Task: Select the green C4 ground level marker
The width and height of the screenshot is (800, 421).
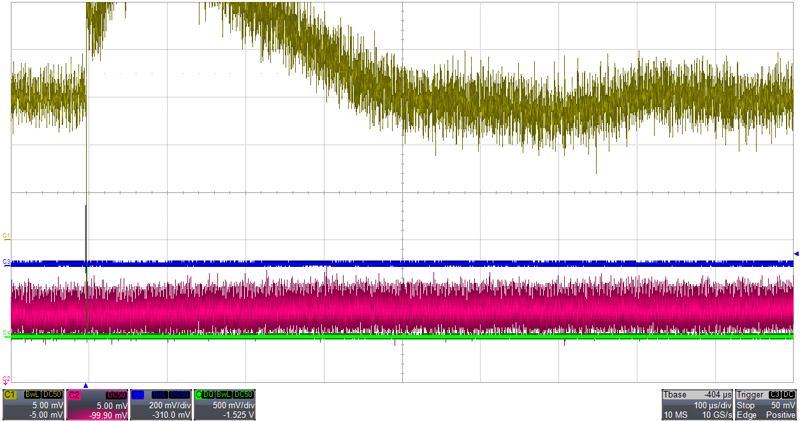Action: (x=6, y=333)
